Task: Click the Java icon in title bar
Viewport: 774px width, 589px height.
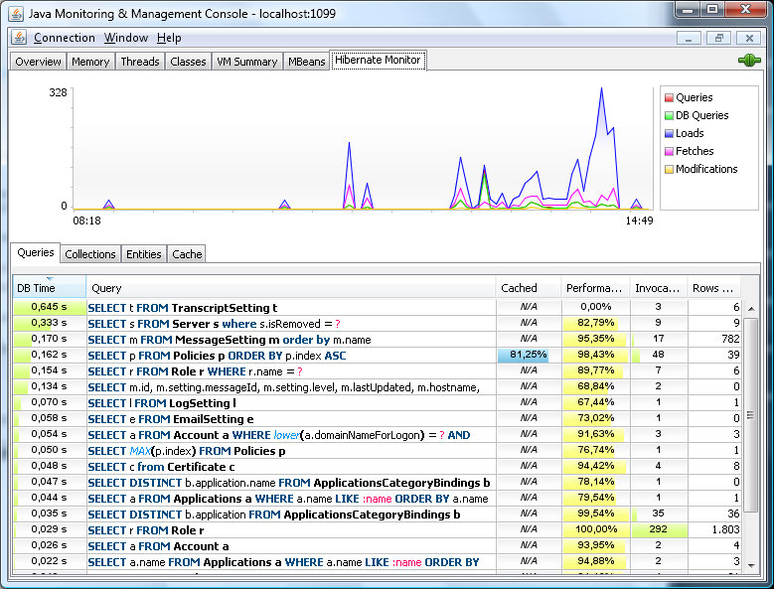Action: tap(17, 13)
